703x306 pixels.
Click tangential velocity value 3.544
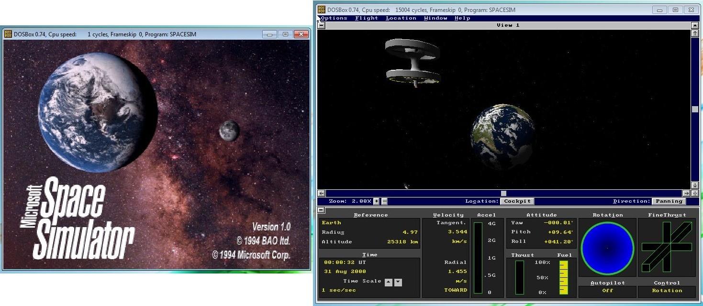[458, 232]
